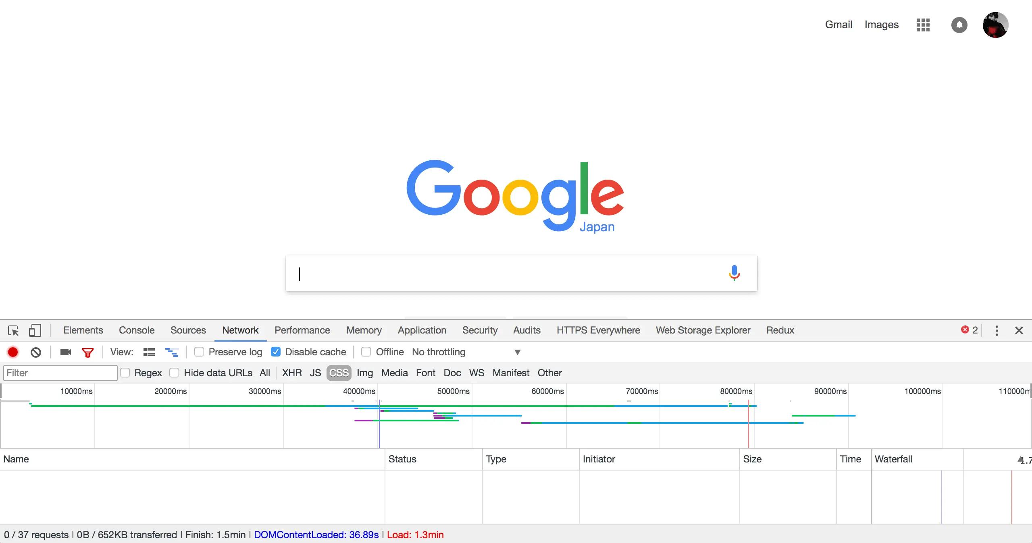Open the DevTools three-dot customize menu
This screenshot has width=1032, height=543.
[997, 330]
